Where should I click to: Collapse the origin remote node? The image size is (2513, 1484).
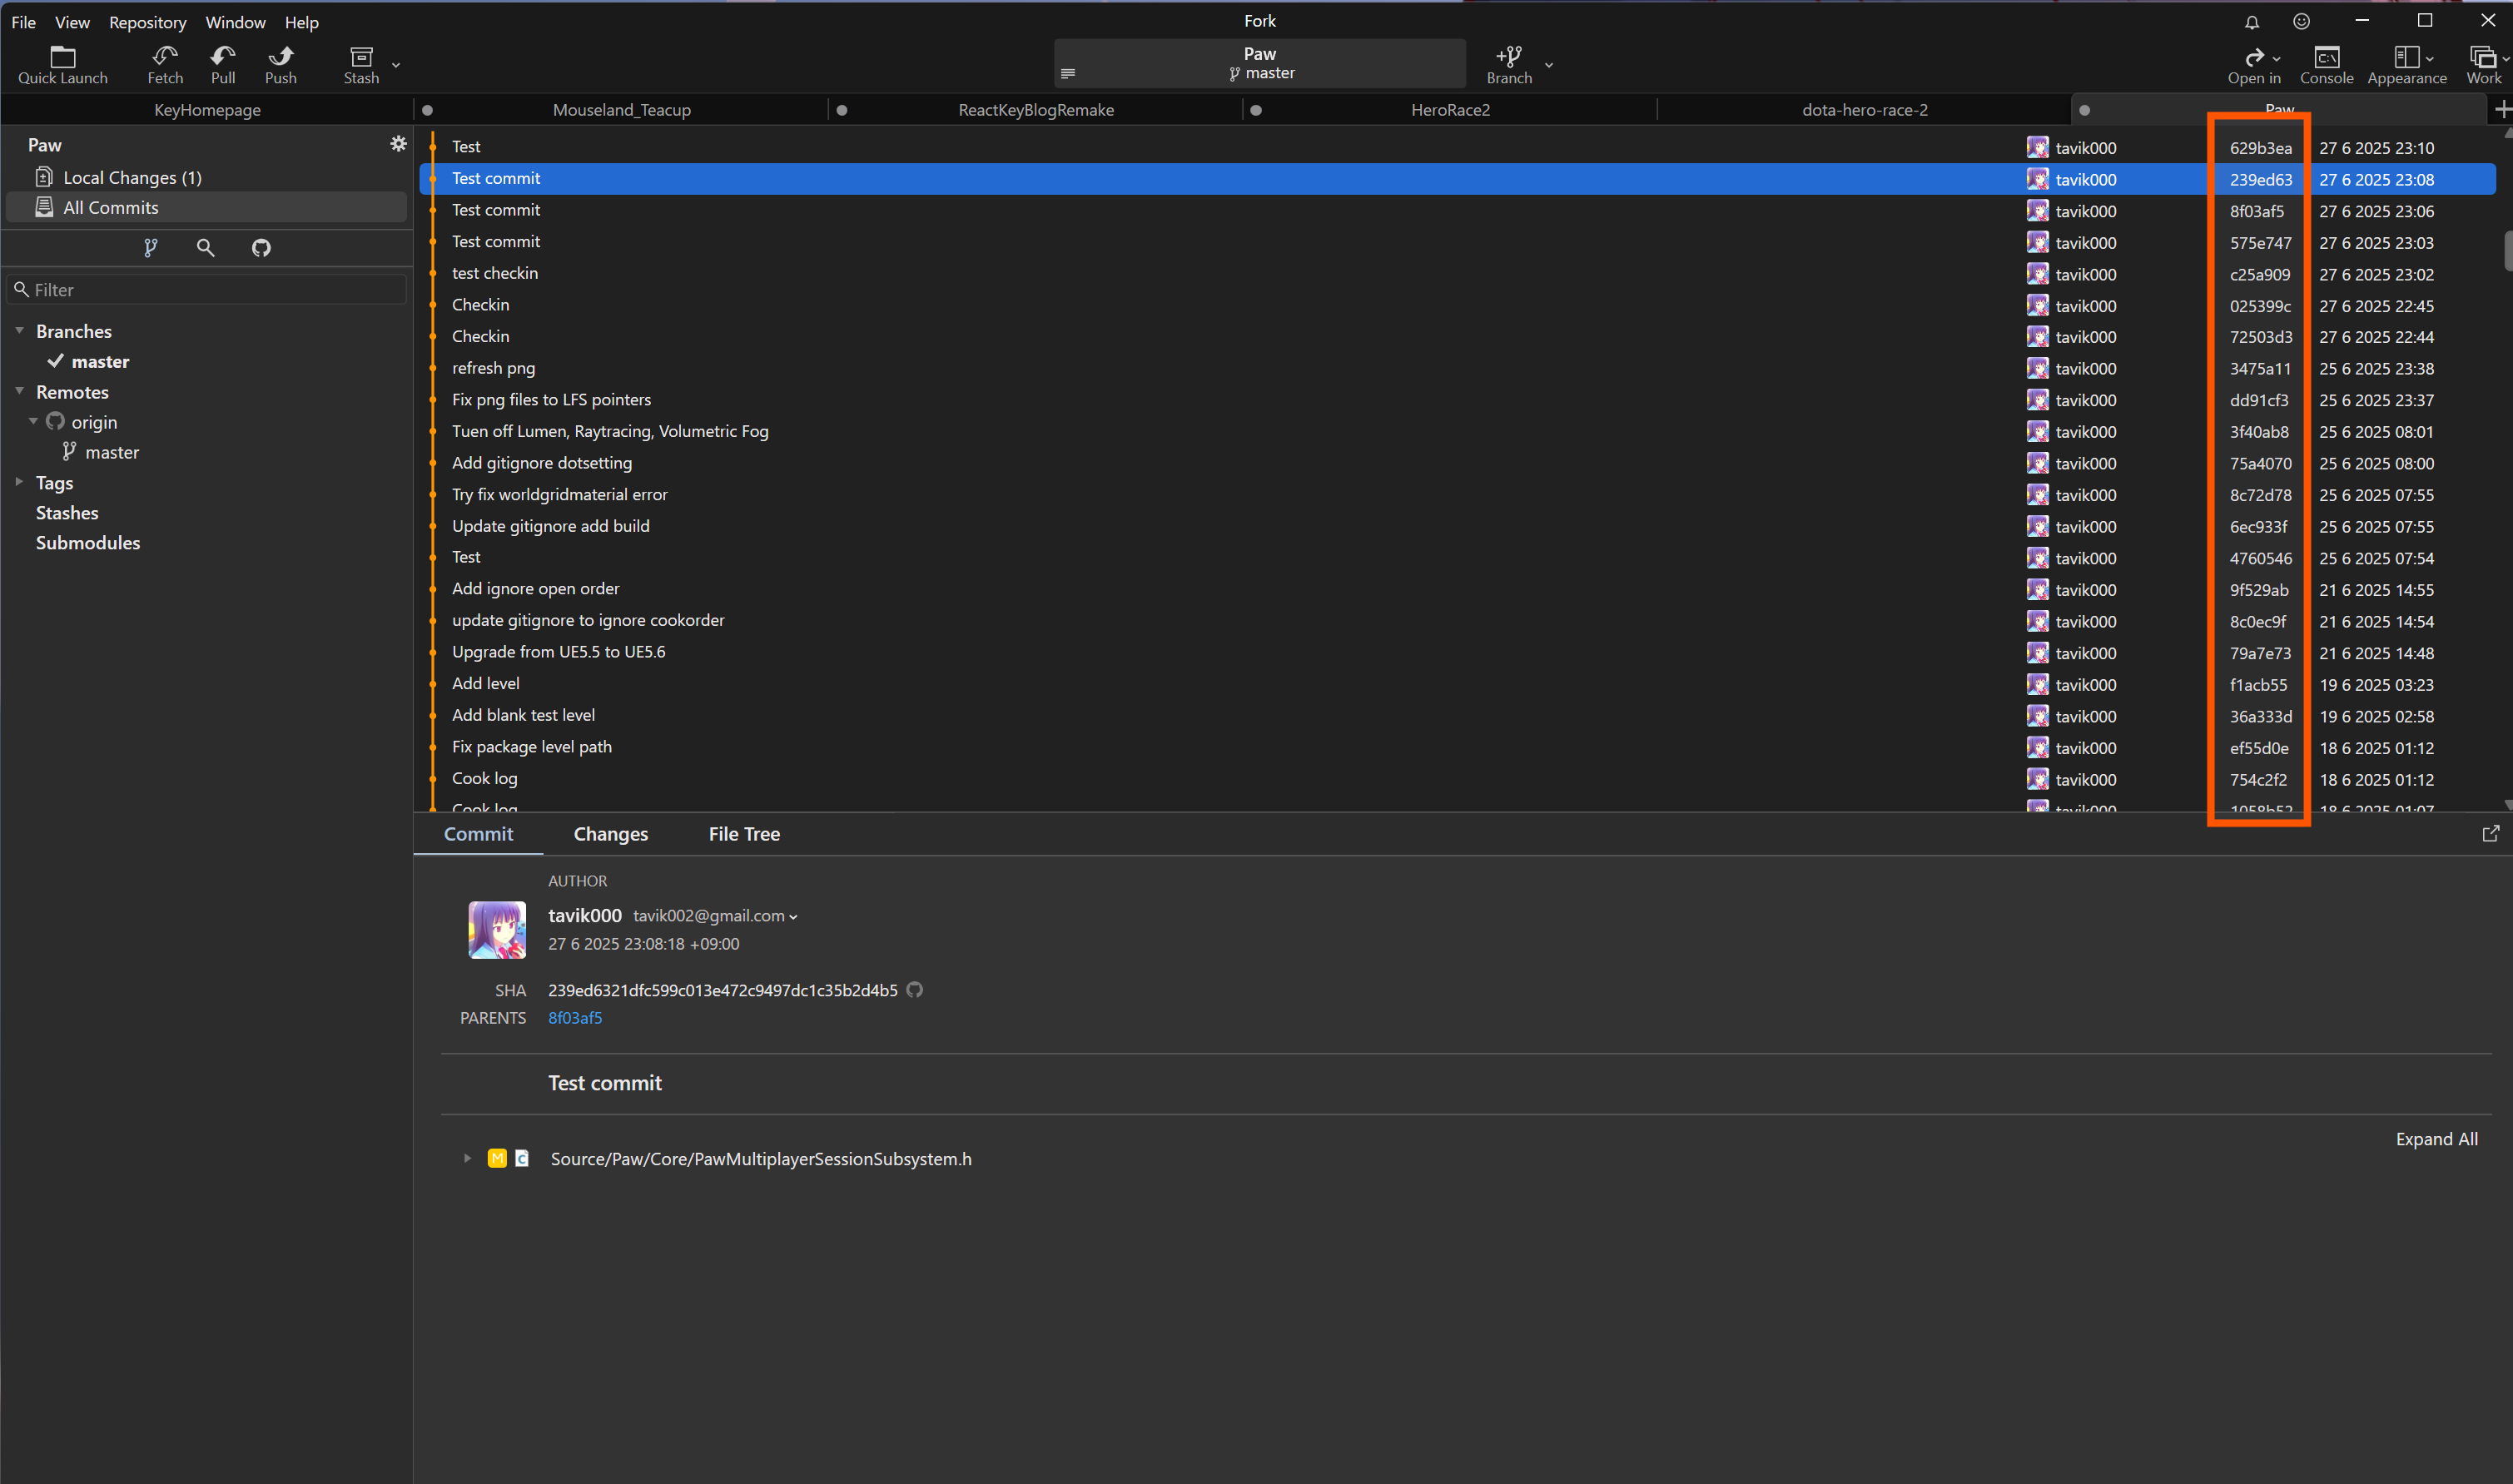[33, 421]
